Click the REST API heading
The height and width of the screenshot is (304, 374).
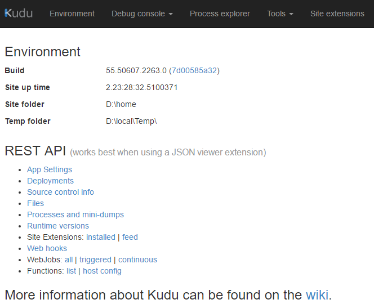click(35, 151)
